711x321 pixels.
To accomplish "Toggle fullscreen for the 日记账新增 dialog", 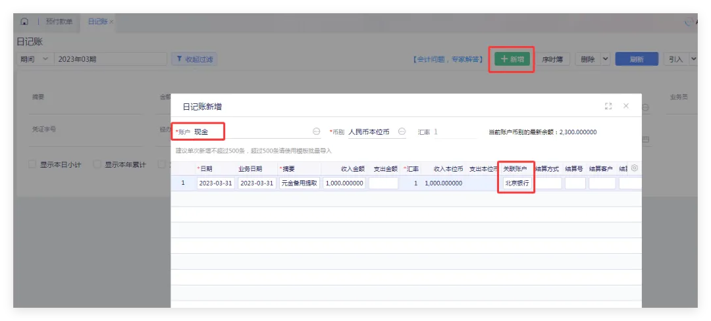I will point(608,106).
